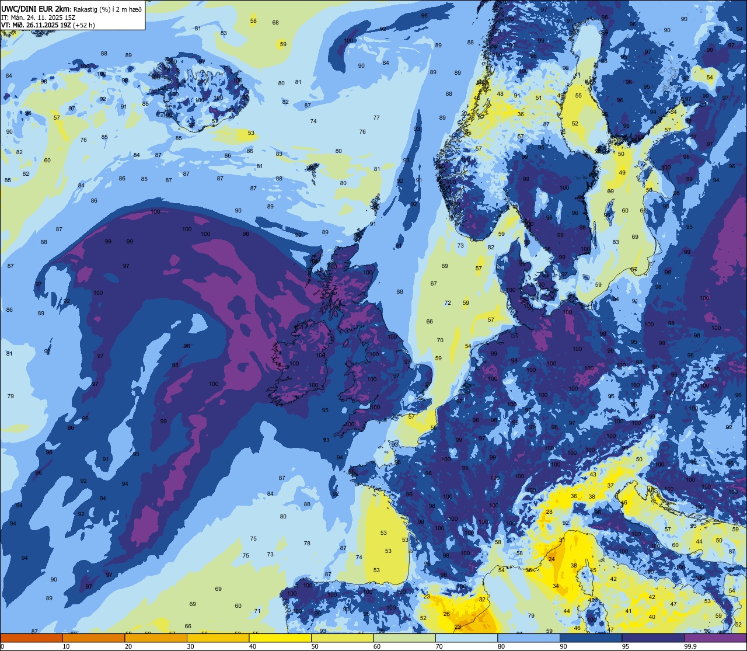This screenshot has width=747, height=651.
Task: Click the 20–30% legend color swatch
Action: (x=155, y=638)
